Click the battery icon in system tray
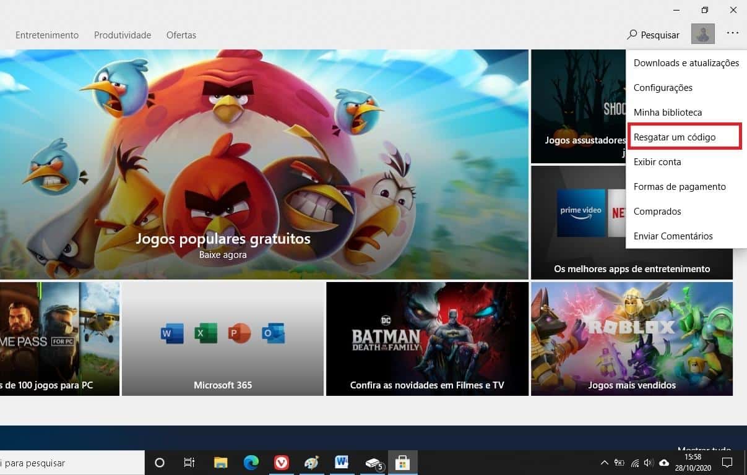The height and width of the screenshot is (475, 747). coord(620,463)
